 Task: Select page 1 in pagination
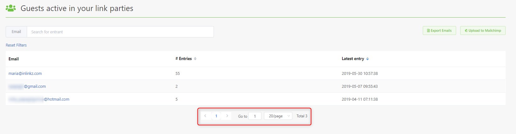(216, 116)
